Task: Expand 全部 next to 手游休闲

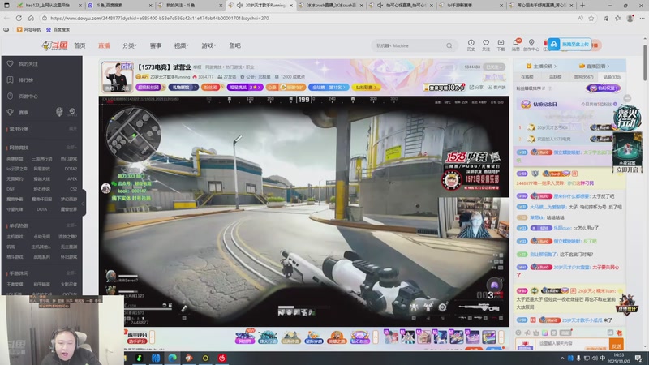Action: pyautogui.click(x=71, y=273)
